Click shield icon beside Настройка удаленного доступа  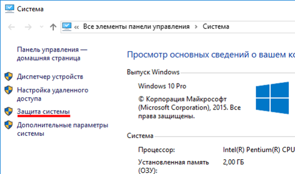point(8,90)
